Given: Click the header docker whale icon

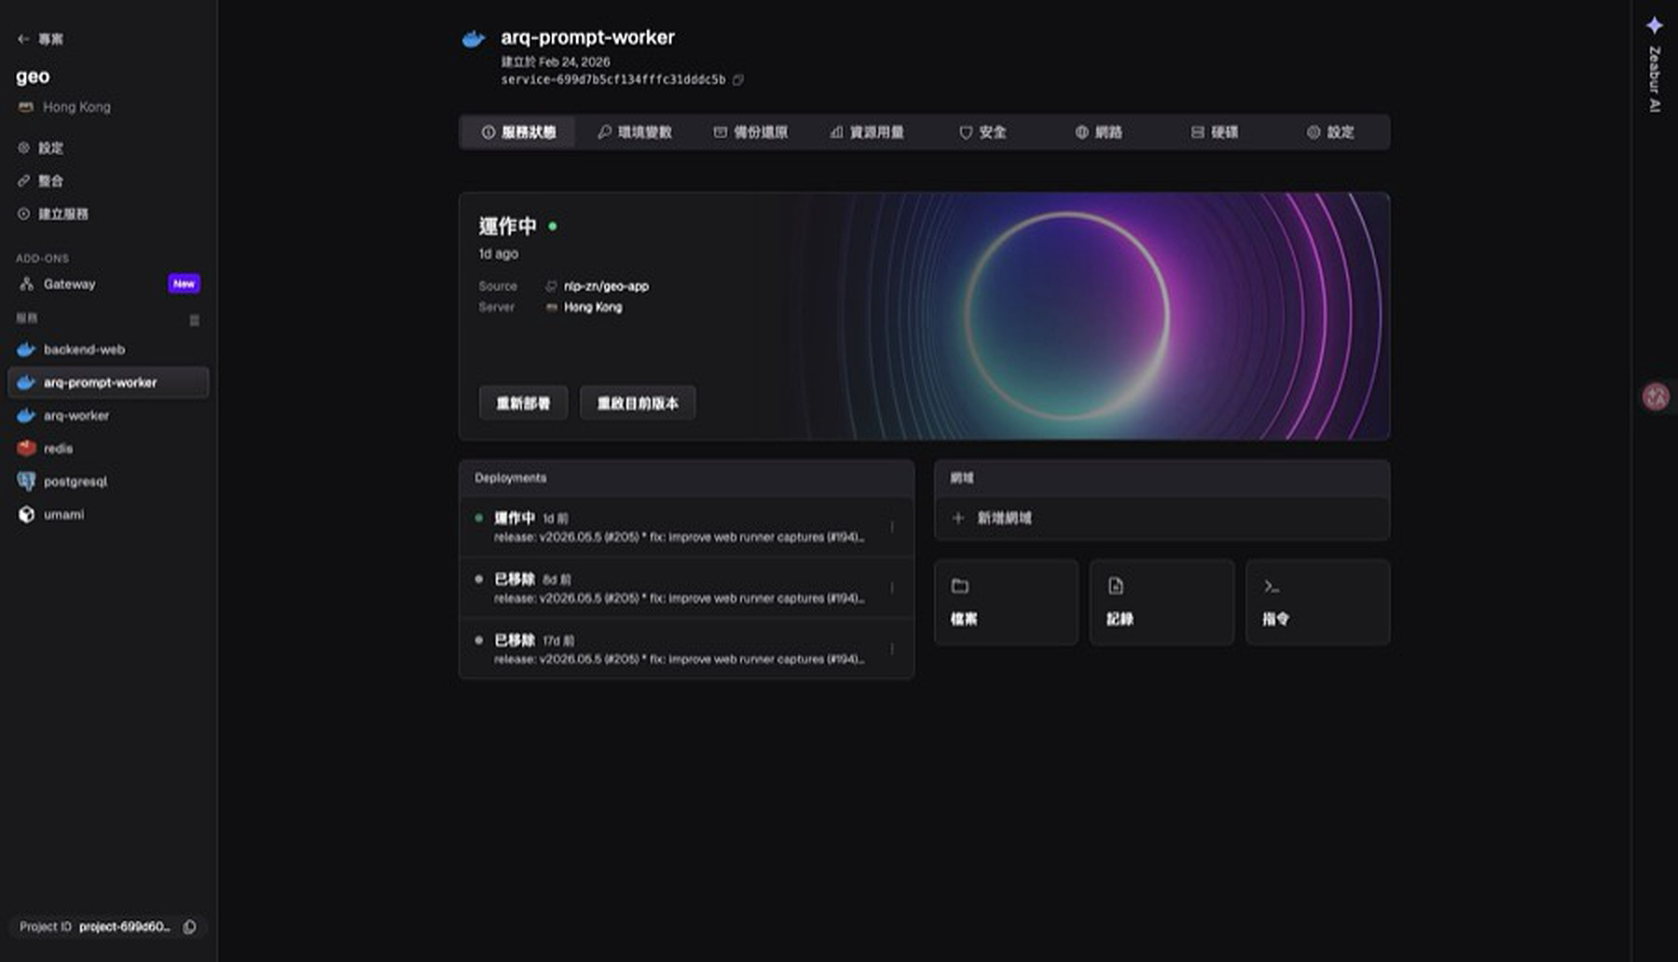Looking at the screenshot, I should 474,38.
